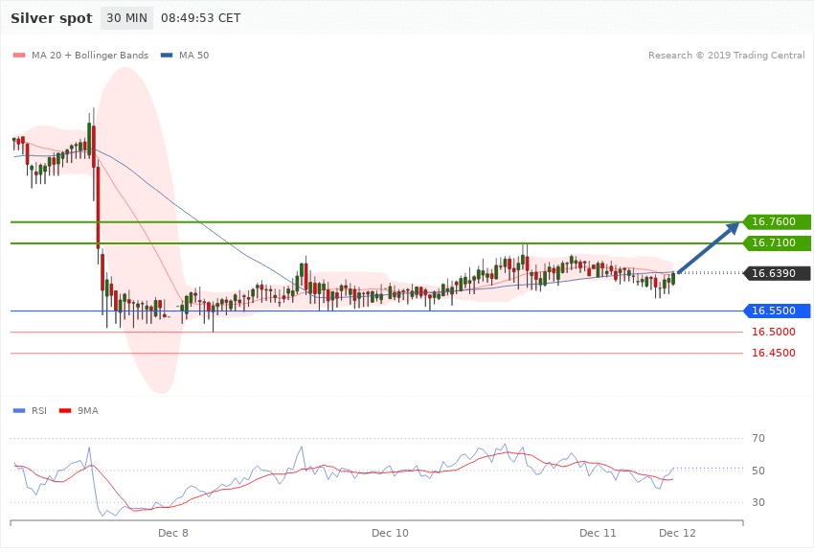
Task: Click the green 16.7100 resistance price label
Action: pyautogui.click(x=776, y=243)
